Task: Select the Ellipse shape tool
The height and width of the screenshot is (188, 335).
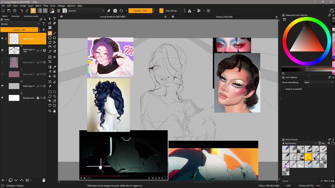Action: click(x=54, y=38)
